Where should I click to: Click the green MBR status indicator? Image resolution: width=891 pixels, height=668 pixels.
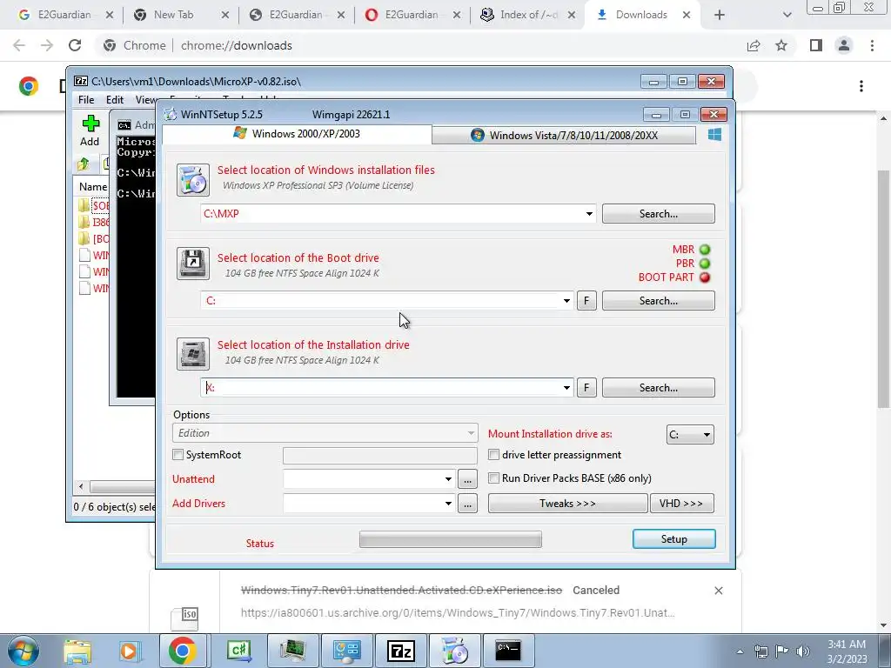pyautogui.click(x=705, y=250)
